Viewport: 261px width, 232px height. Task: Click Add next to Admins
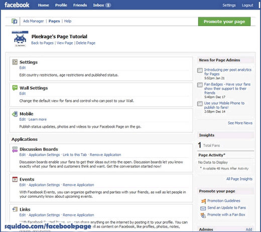(249, 229)
